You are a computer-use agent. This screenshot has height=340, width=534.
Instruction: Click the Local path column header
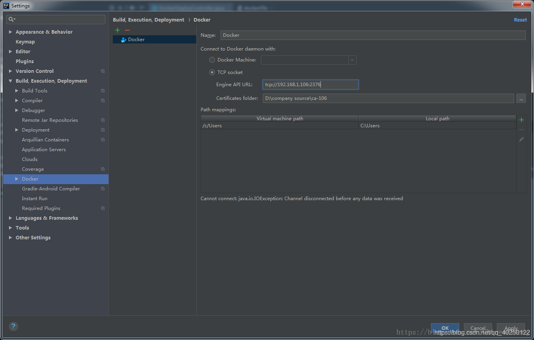pyautogui.click(x=438, y=118)
